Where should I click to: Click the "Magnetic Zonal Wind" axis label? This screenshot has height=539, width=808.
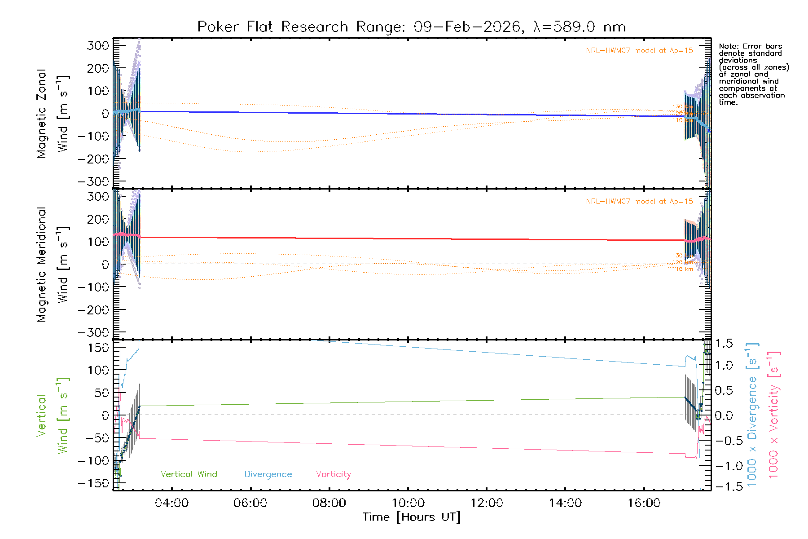coord(52,113)
